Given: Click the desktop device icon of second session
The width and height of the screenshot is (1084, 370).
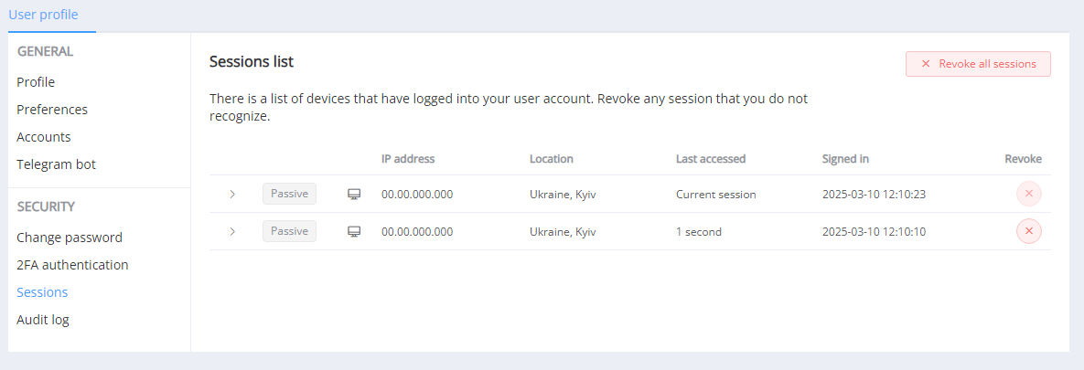Looking at the screenshot, I should tap(354, 231).
